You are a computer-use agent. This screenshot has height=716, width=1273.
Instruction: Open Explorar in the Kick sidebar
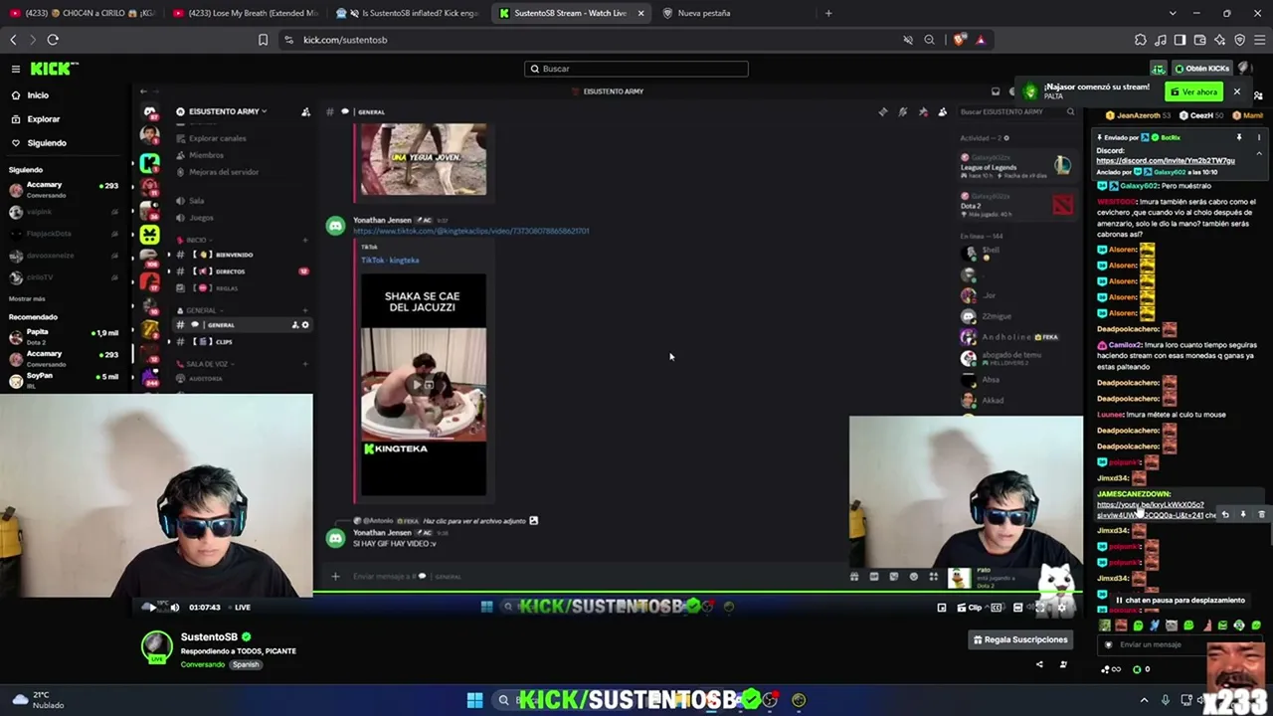point(43,119)
